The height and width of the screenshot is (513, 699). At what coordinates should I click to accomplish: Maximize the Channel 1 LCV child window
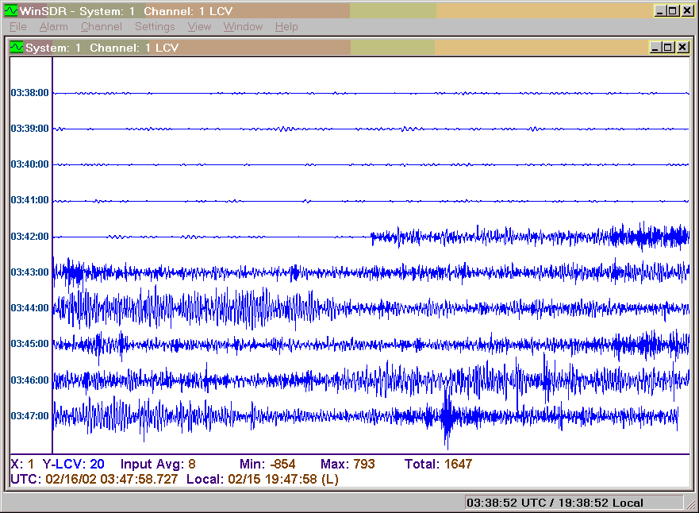click(x=667, y=48)
